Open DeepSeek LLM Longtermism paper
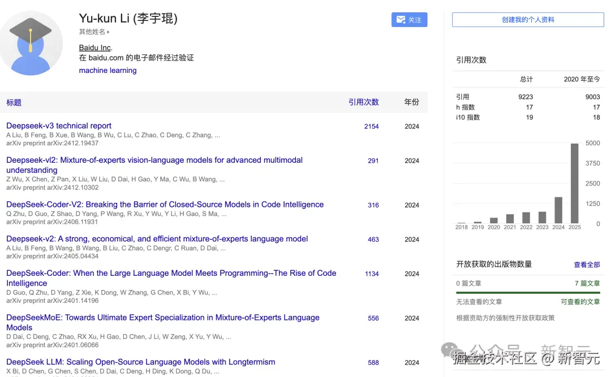The width and height of the screenshot is (611, 377). 140,362
